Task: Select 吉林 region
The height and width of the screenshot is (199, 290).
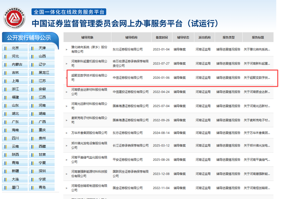Action: (15, 72)
